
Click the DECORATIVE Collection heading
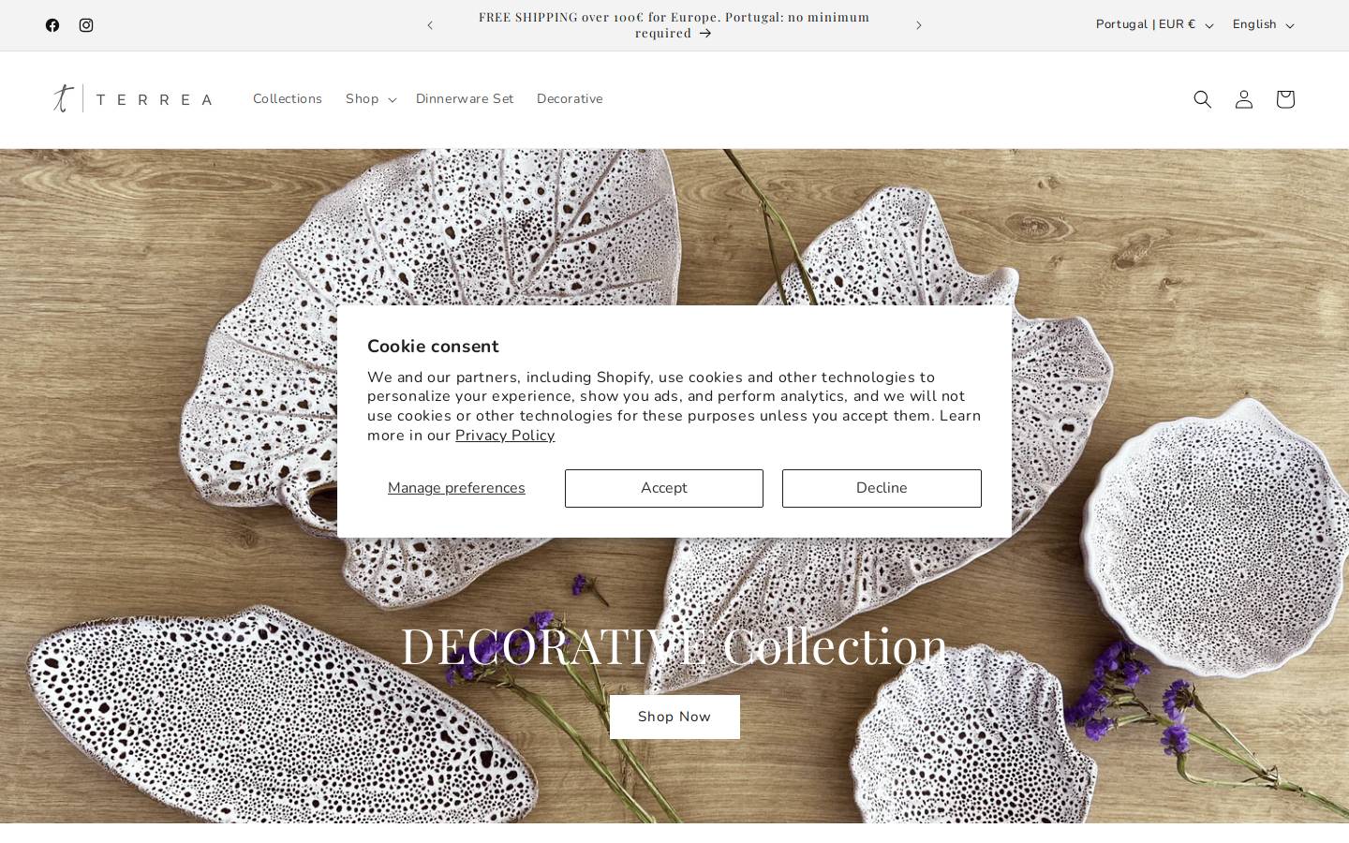click(674, 645)
